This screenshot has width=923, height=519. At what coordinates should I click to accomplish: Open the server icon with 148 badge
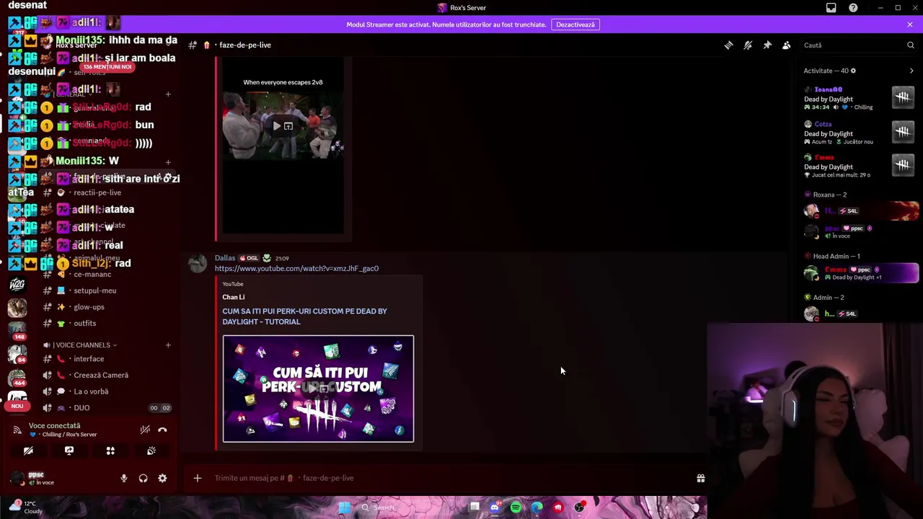[x=17, y=330]
